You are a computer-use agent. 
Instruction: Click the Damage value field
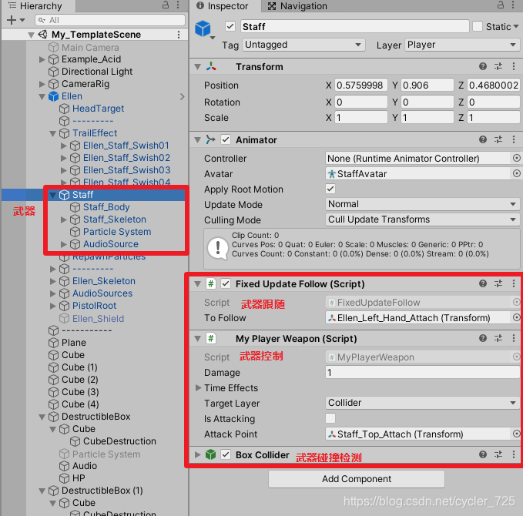pyautogui.click(x=423, y=372)
